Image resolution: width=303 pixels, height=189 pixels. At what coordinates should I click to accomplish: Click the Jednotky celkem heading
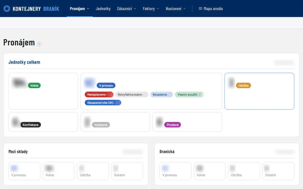click(24, 62)
